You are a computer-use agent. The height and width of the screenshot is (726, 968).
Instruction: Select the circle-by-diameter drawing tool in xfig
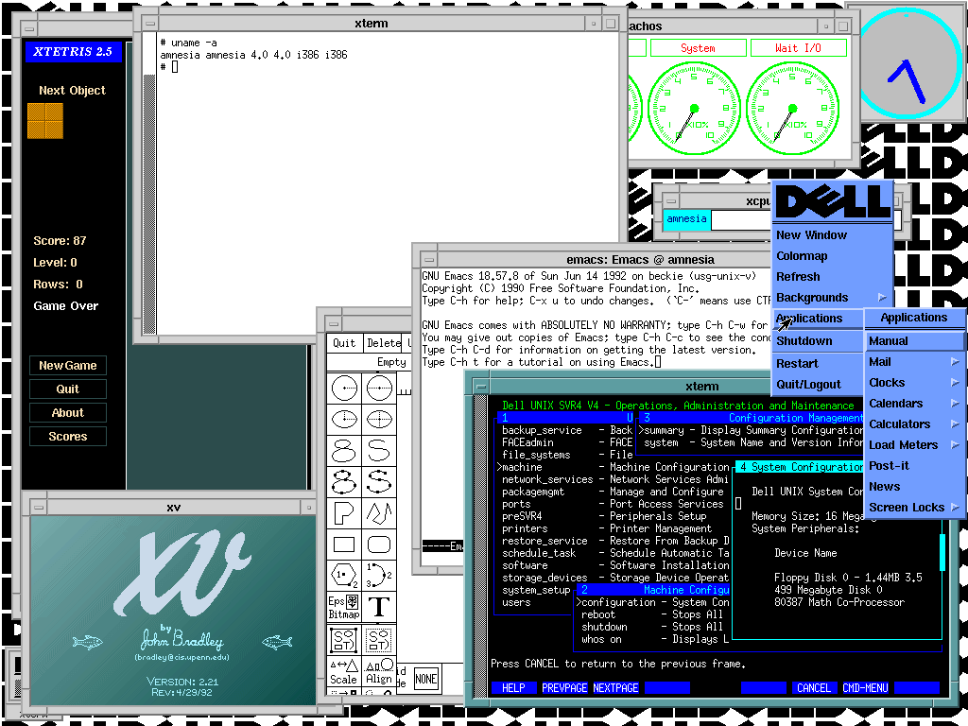click(378, 389)
